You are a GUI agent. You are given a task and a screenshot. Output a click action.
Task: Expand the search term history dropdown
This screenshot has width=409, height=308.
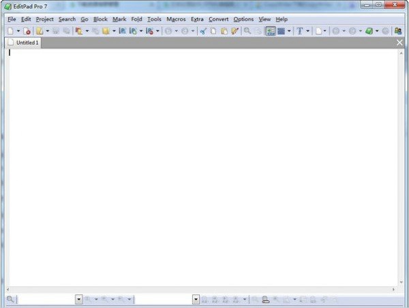[79, 299]
